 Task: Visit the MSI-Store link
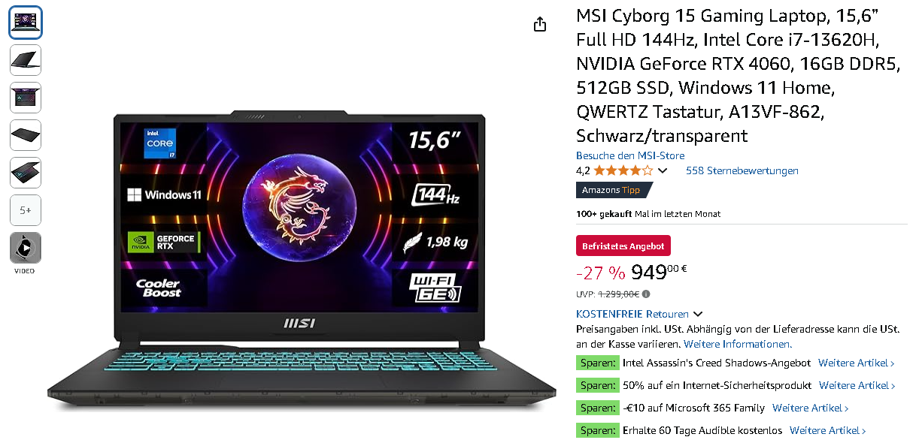630,155
